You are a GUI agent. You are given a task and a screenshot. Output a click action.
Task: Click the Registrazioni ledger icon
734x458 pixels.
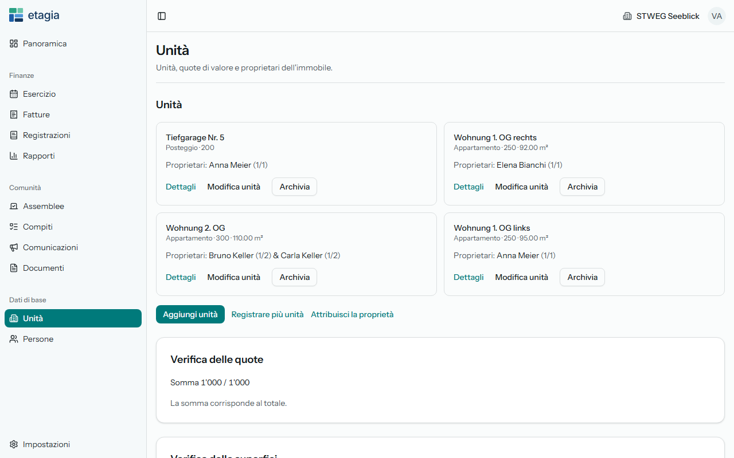click(x=14, y=135)
